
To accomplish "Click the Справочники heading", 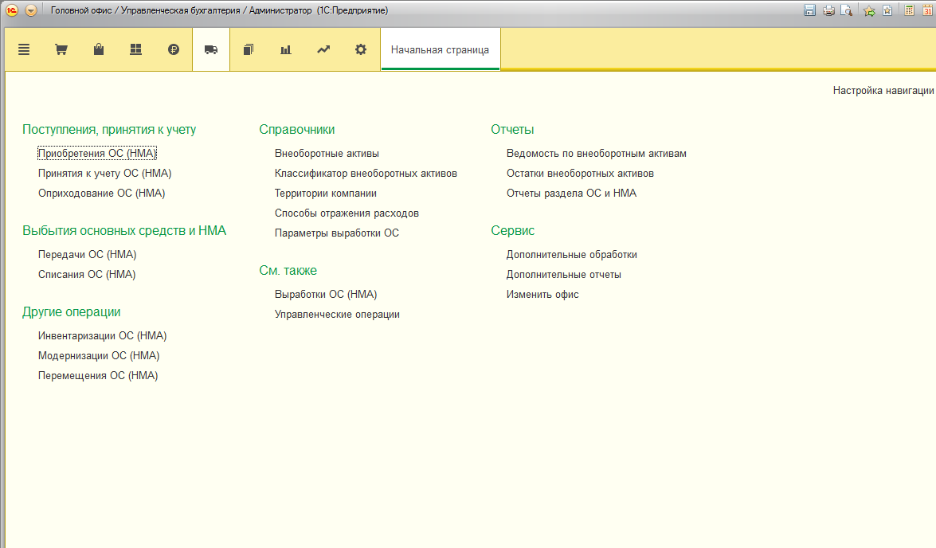I will pos(296,130).
